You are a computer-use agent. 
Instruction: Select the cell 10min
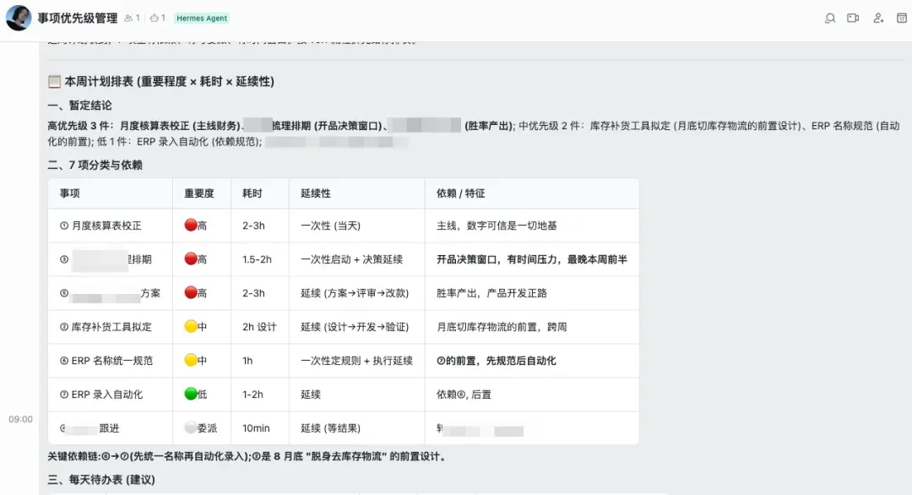point(256,428)
